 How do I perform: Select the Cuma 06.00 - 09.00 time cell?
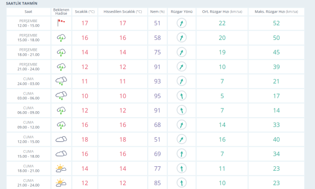[x=29, y=110]
